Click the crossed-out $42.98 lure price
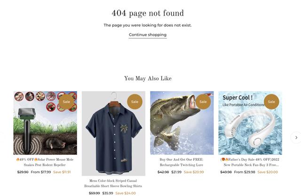 pyautogui.click(x=163, y=172)
